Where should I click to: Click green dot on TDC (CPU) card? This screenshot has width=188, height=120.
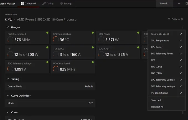93,47
